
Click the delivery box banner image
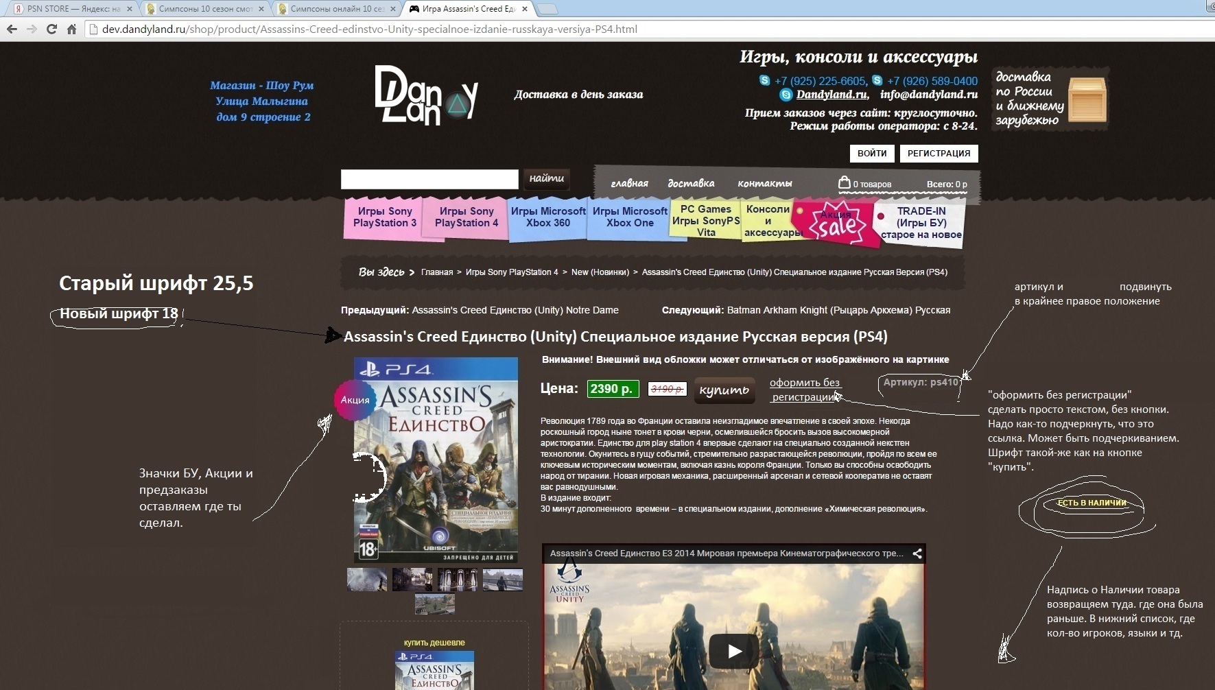(1051, 97)
